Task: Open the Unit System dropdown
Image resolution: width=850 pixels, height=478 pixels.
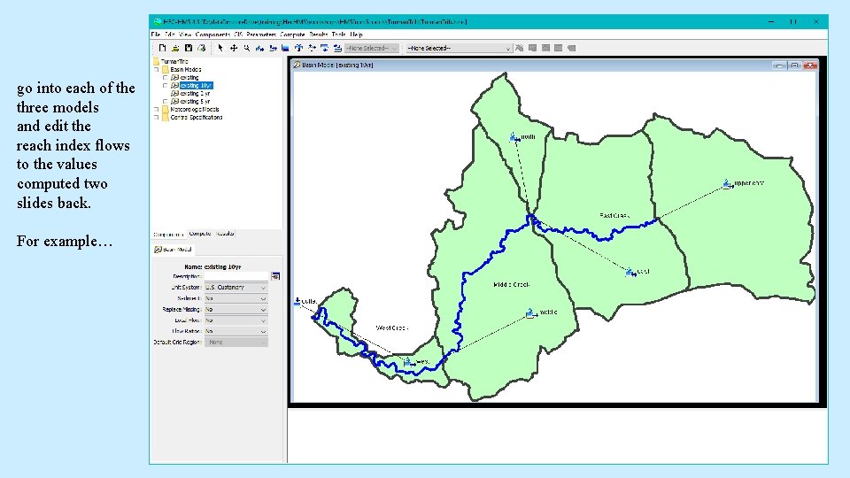Action: [x=236, y=287]
